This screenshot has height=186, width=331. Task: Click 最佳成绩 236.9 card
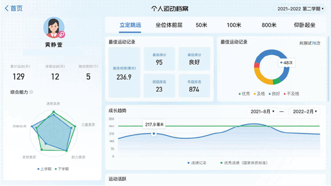point(124,72)
